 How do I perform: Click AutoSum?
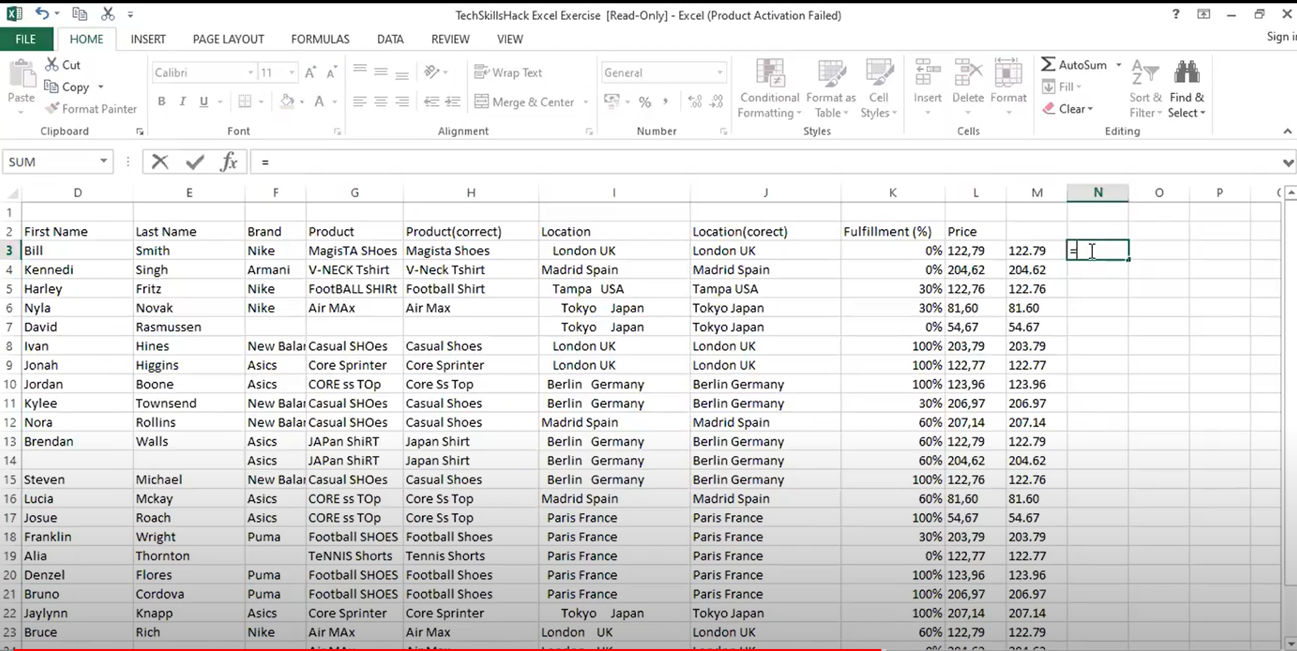pyautogui.click(x=1074, y=64)
